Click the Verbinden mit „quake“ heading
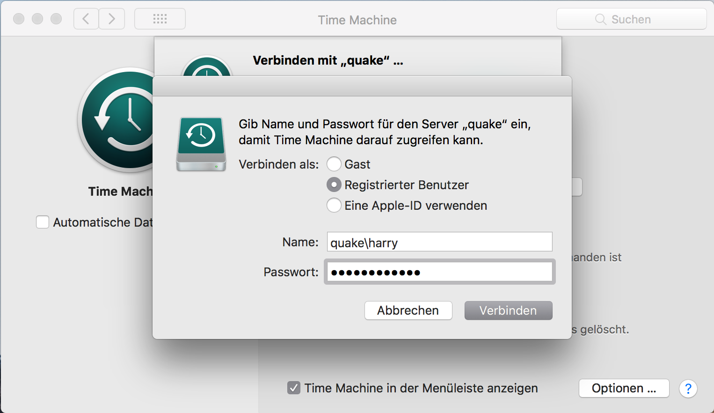 click(328, 60)
